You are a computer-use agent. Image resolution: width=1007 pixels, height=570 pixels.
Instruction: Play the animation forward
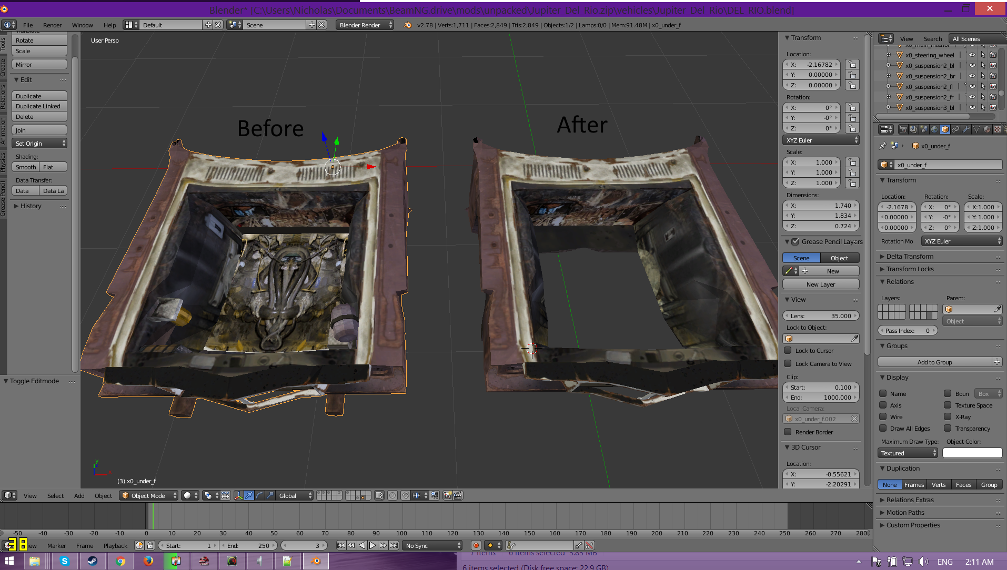[372, 545]
